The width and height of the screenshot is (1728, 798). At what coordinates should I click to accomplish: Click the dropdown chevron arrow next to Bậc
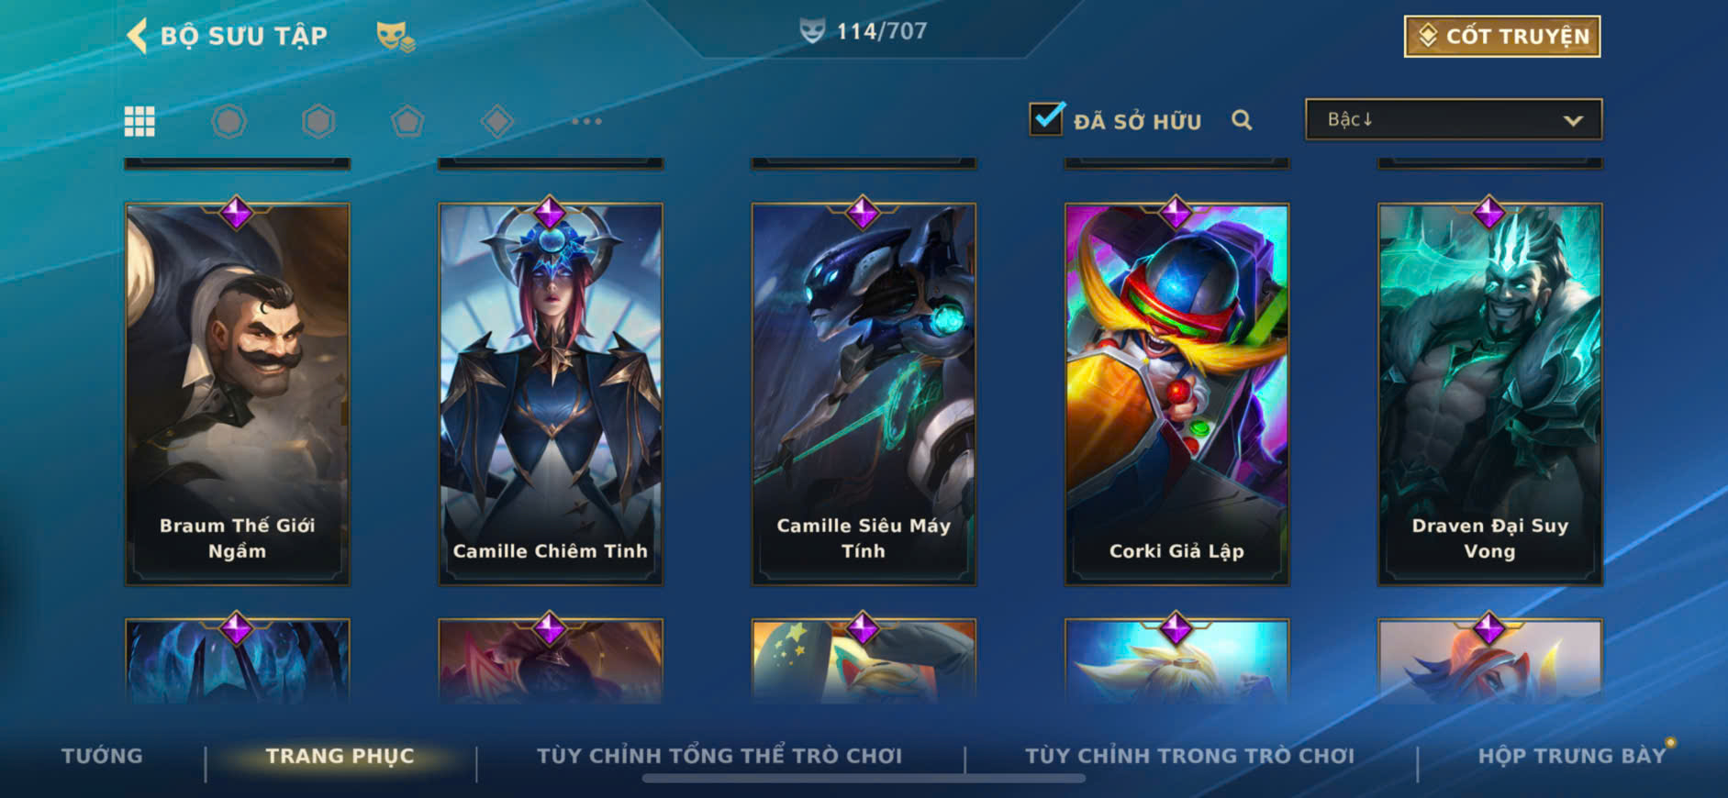pos(1573,120)
